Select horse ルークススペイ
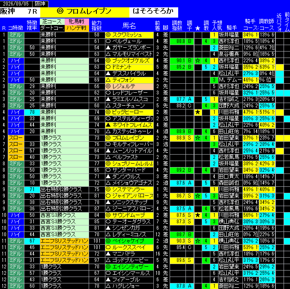Viewport: 290px width, 289px height. coord(129,247)
